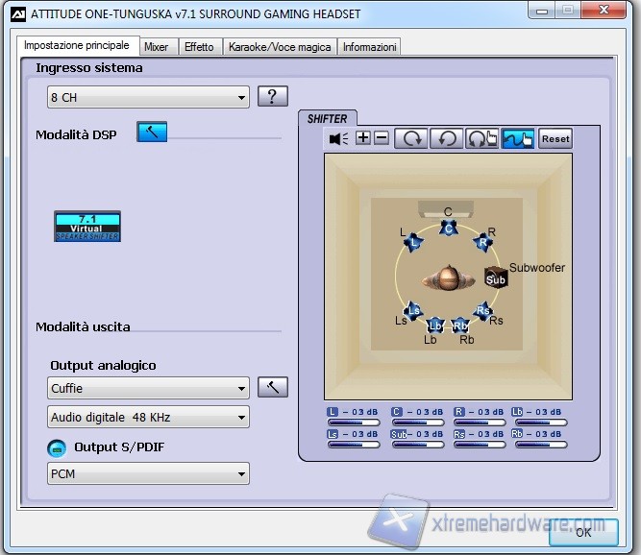Click the clockwise rotation icon

410,138
